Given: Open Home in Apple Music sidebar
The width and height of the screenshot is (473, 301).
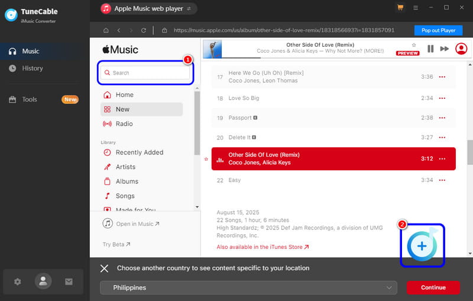Looking at the screenshot, I should [141, 95].
